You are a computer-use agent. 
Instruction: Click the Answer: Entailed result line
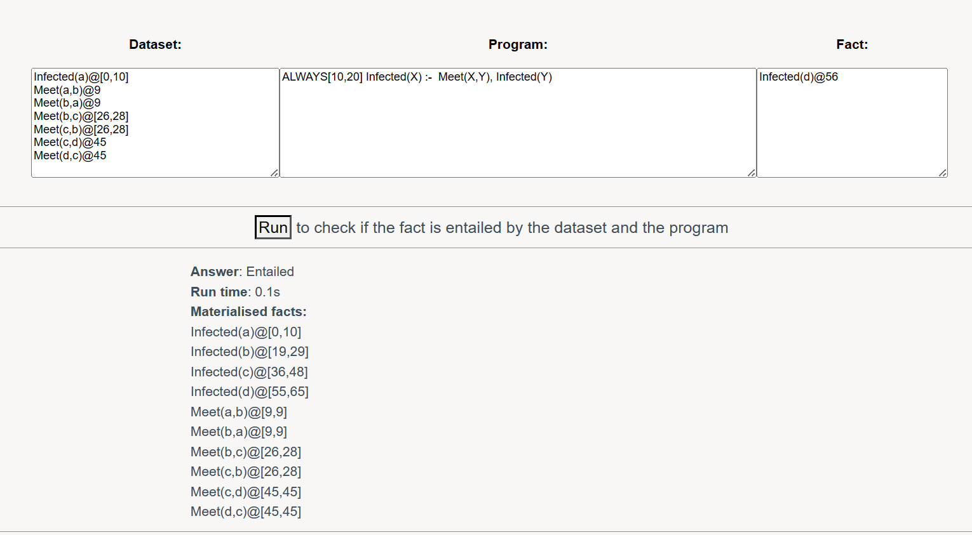point(242,272)
